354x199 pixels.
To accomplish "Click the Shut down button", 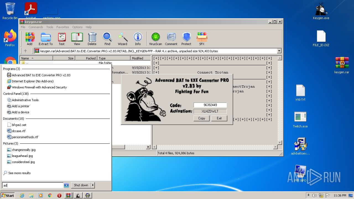I will [x=81, y=185].
